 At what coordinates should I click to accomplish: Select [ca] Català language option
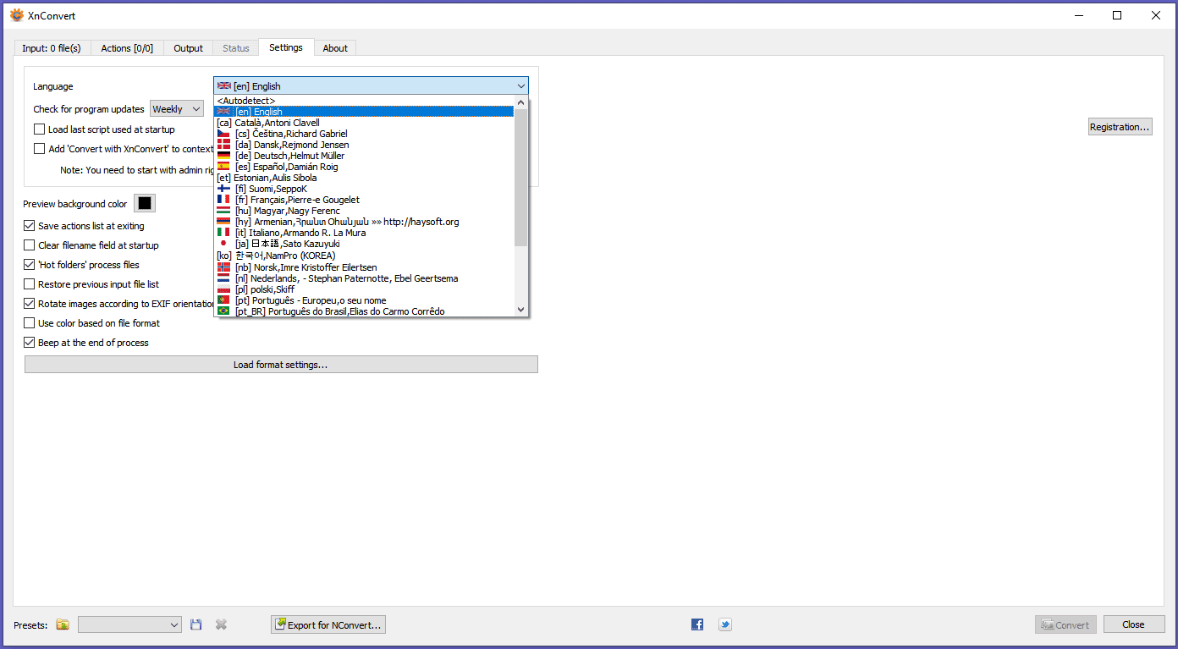click(x=364, y=123)
